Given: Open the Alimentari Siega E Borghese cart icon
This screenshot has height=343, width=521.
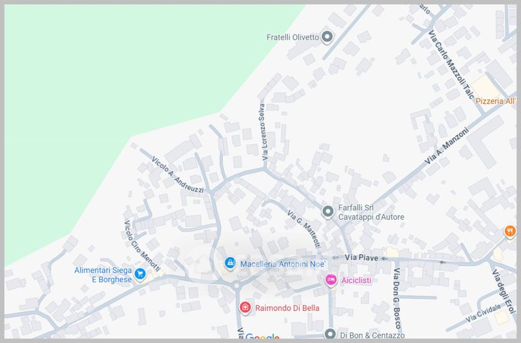Looking at the screenshot, I should [x=139, y=271].
